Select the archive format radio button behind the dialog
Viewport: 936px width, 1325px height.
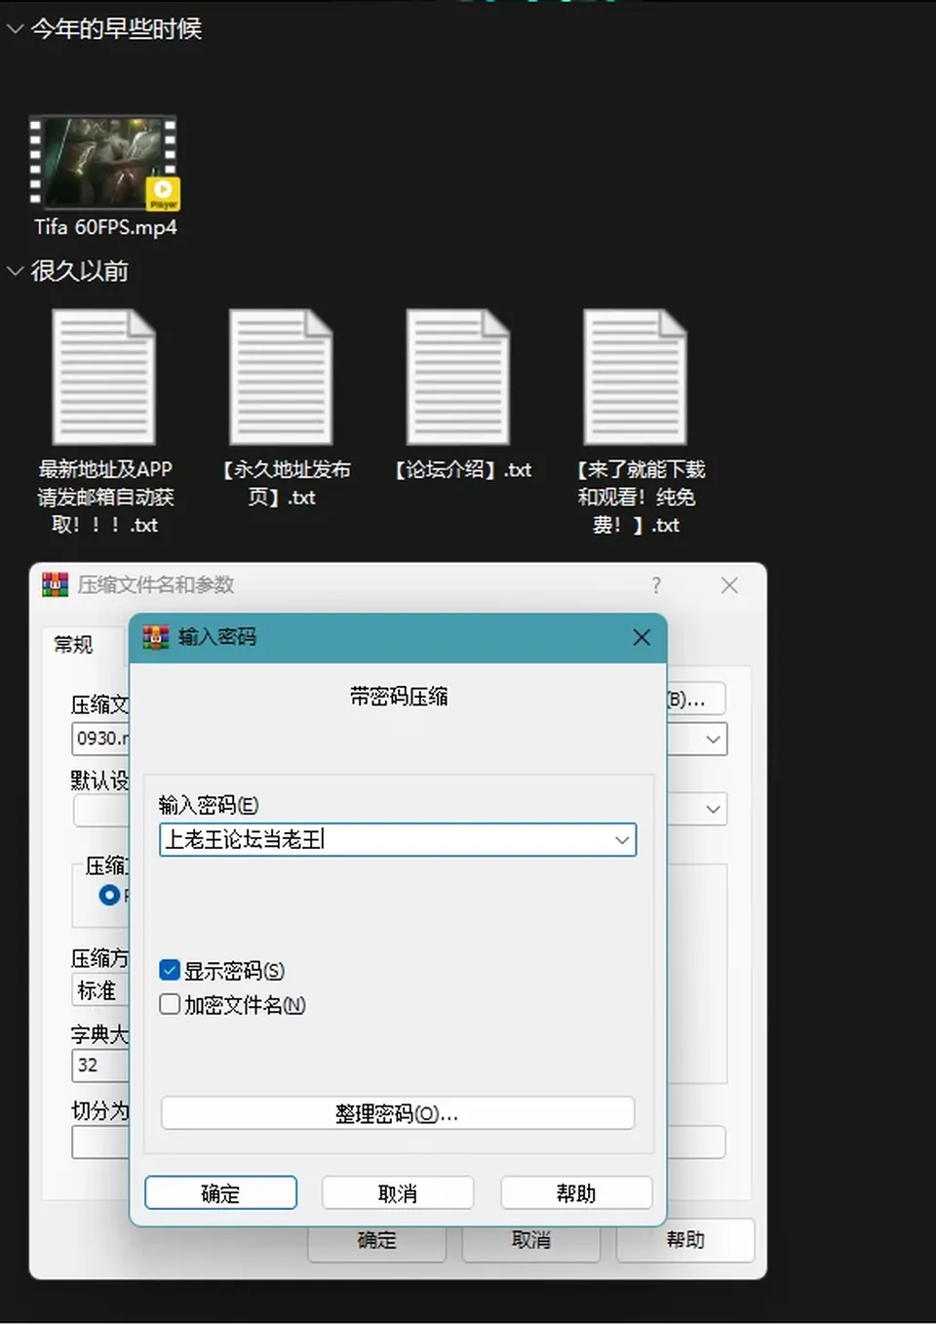pos(109,895)
